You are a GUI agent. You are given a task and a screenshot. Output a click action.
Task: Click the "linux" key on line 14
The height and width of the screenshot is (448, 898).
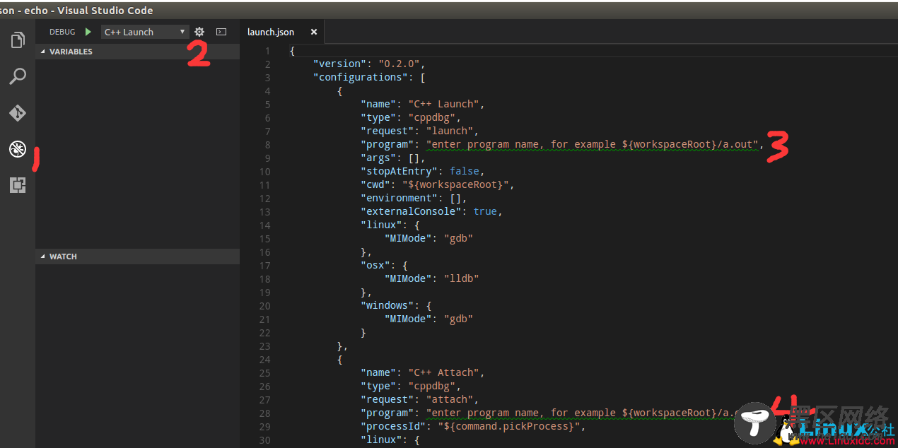tap(381, 225)
